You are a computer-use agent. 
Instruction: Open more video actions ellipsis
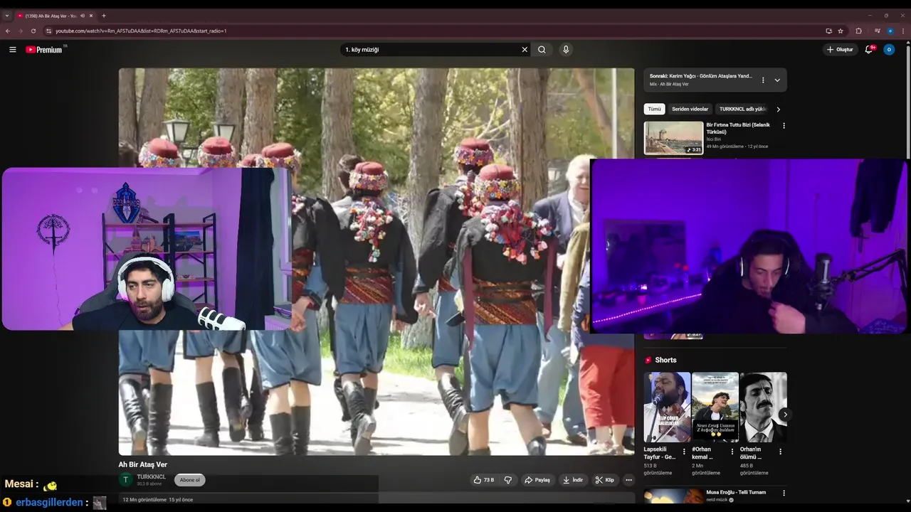[628, 480]
